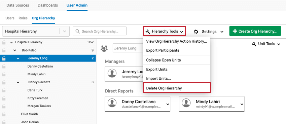Open Unit Tools dropdown chevron

click(279, 44)
